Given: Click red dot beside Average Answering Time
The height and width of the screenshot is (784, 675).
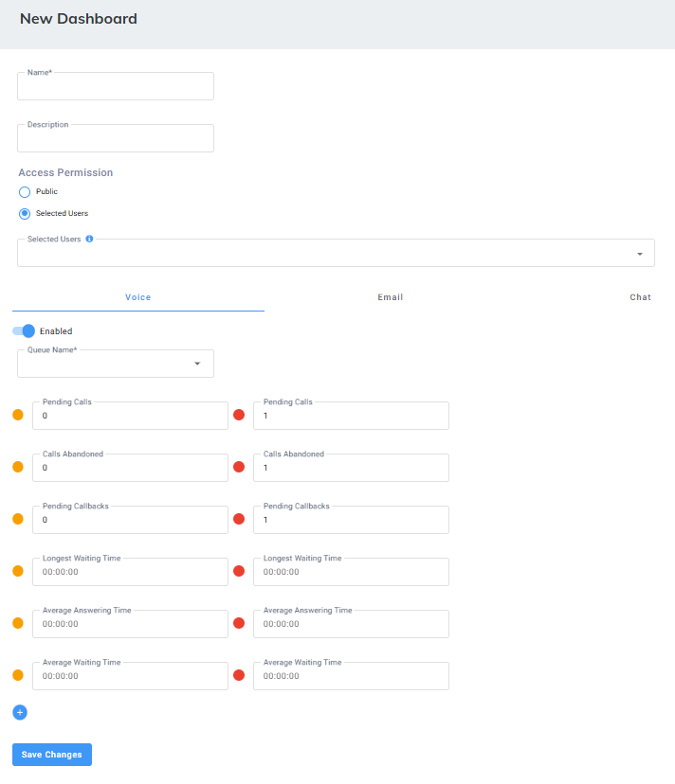Looking at the screenshot, I should coord(239,623).
